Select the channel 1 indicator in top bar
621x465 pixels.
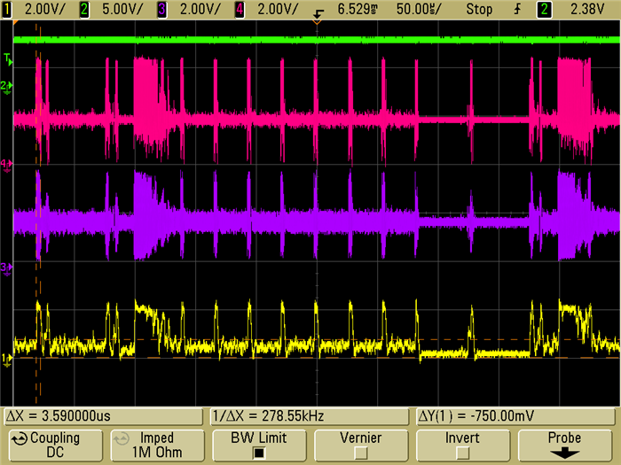pos(7,10)
